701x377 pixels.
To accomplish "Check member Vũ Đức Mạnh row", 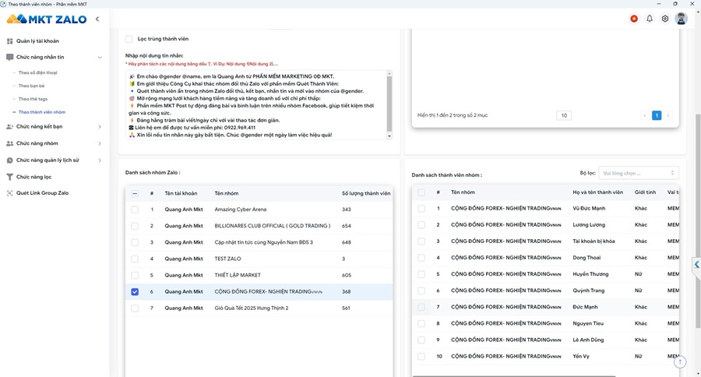I will pyautogui.click(x=421, y=209).
